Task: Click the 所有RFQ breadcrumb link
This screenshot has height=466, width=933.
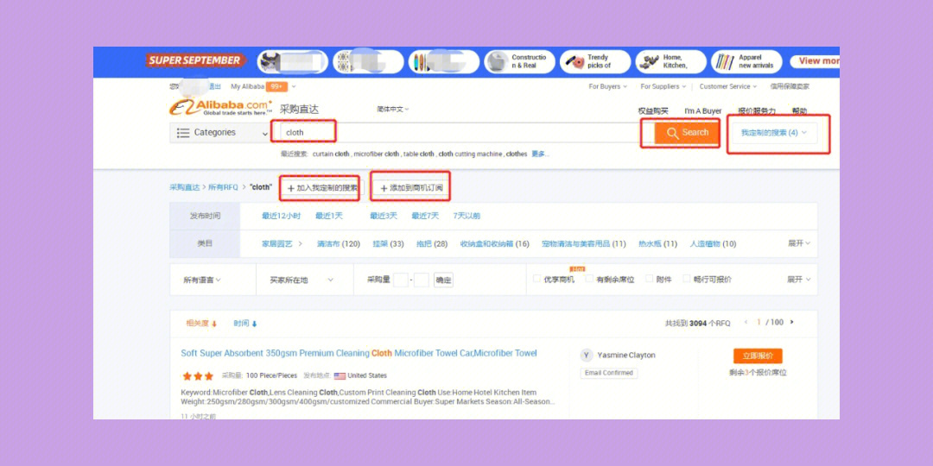Action: [x=223, y=188]
